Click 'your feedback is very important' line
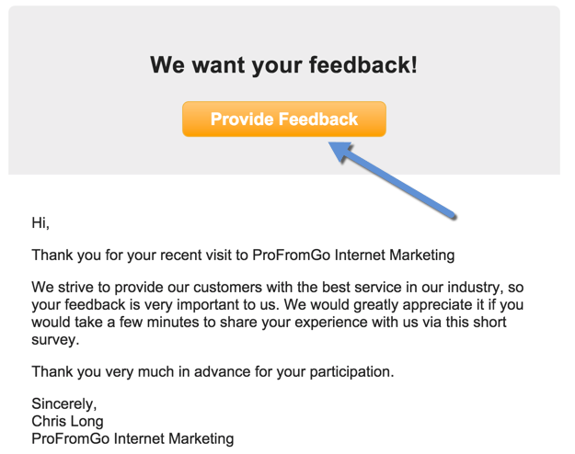This screenshot has width=575, height=454. (x=278, y=305)
